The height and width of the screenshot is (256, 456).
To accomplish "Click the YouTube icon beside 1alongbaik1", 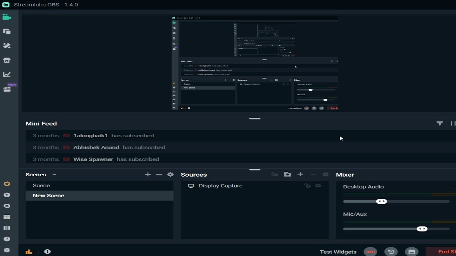I will click(x=66, y=135).
